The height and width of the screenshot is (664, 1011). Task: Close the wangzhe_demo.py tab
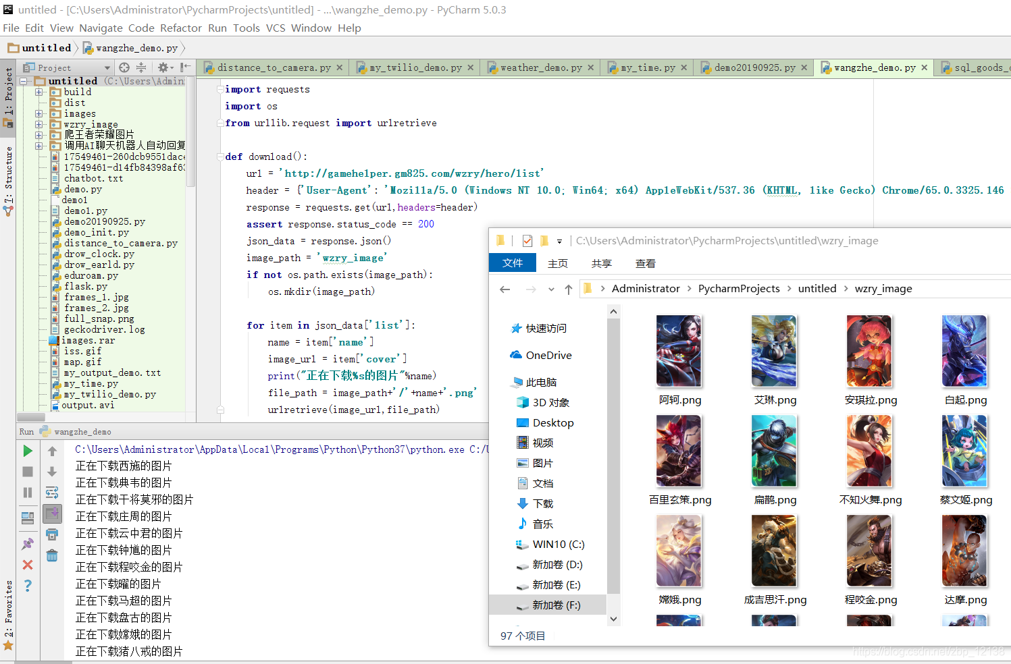point(924,67)
